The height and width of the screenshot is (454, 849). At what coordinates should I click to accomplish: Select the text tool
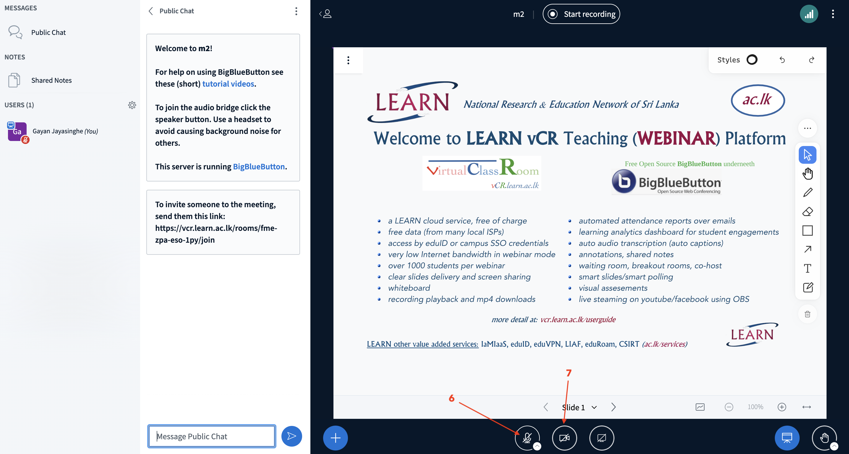[x=808, y=268]
